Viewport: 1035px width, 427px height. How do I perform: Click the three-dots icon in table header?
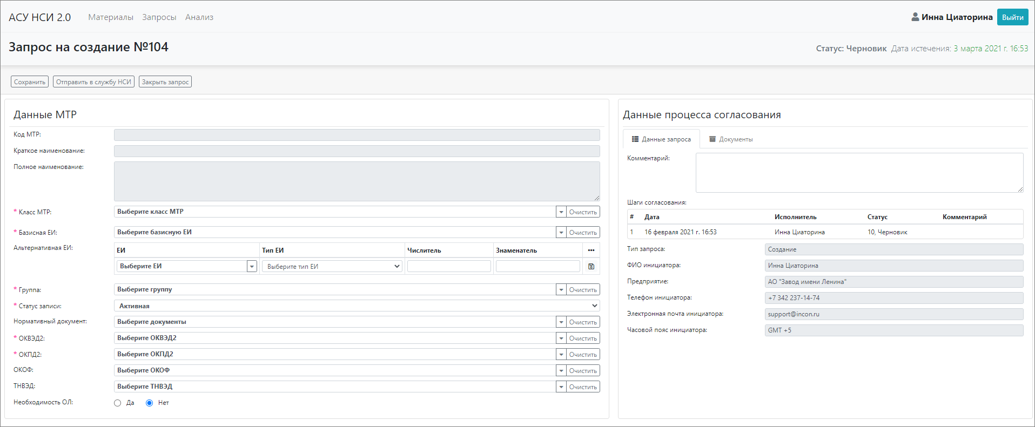(591, 250)
